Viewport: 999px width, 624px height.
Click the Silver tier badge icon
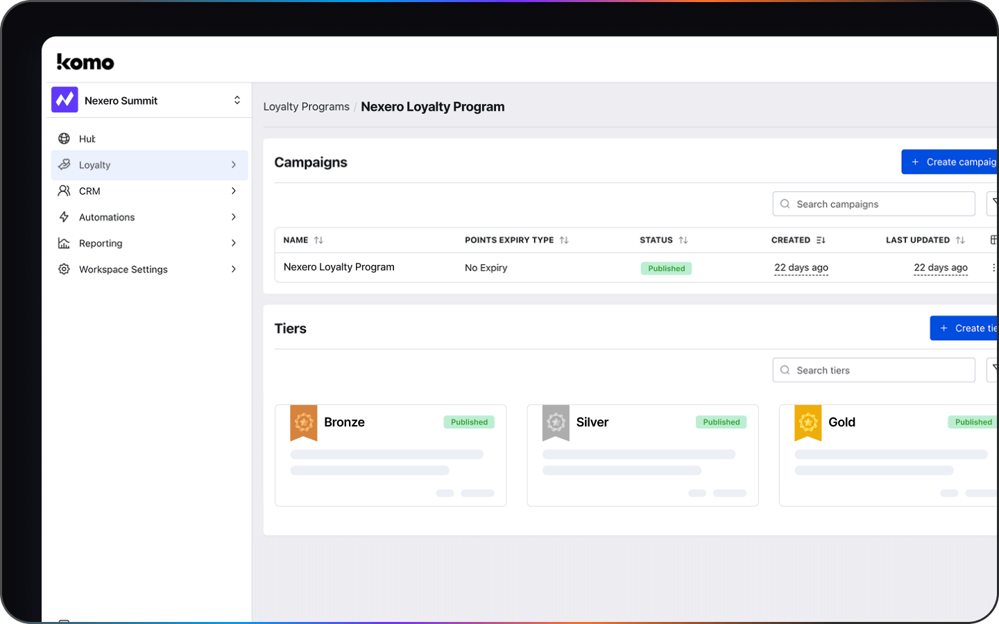tap(556, 422)
